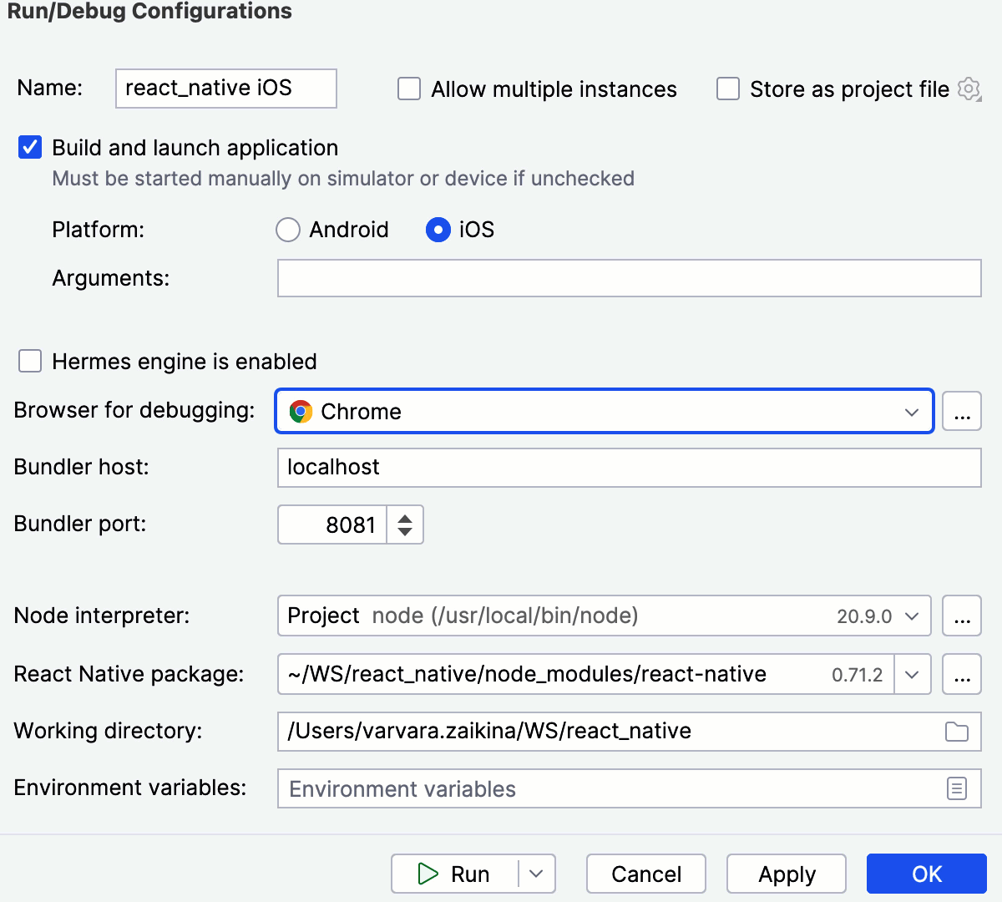Viewport: 1002px width, 902px height.
Task: Open the Node interpreter version dropdown
Action: [x=914, y=616]
